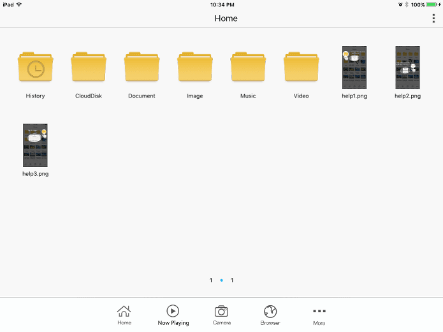Open the Image folder
443x332 pixels.
195,67
